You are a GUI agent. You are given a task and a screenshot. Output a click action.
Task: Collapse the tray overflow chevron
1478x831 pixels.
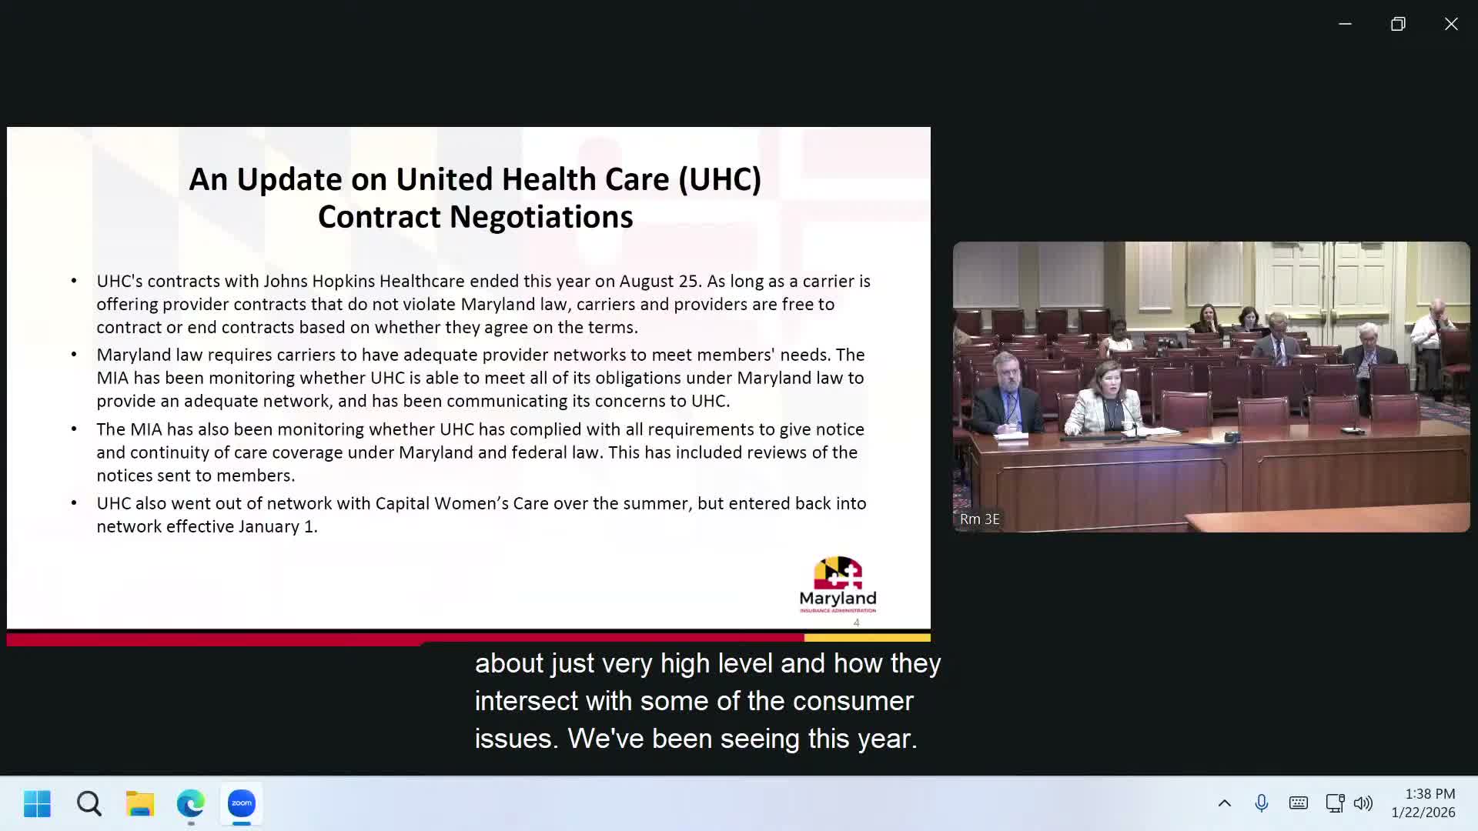1224,803
